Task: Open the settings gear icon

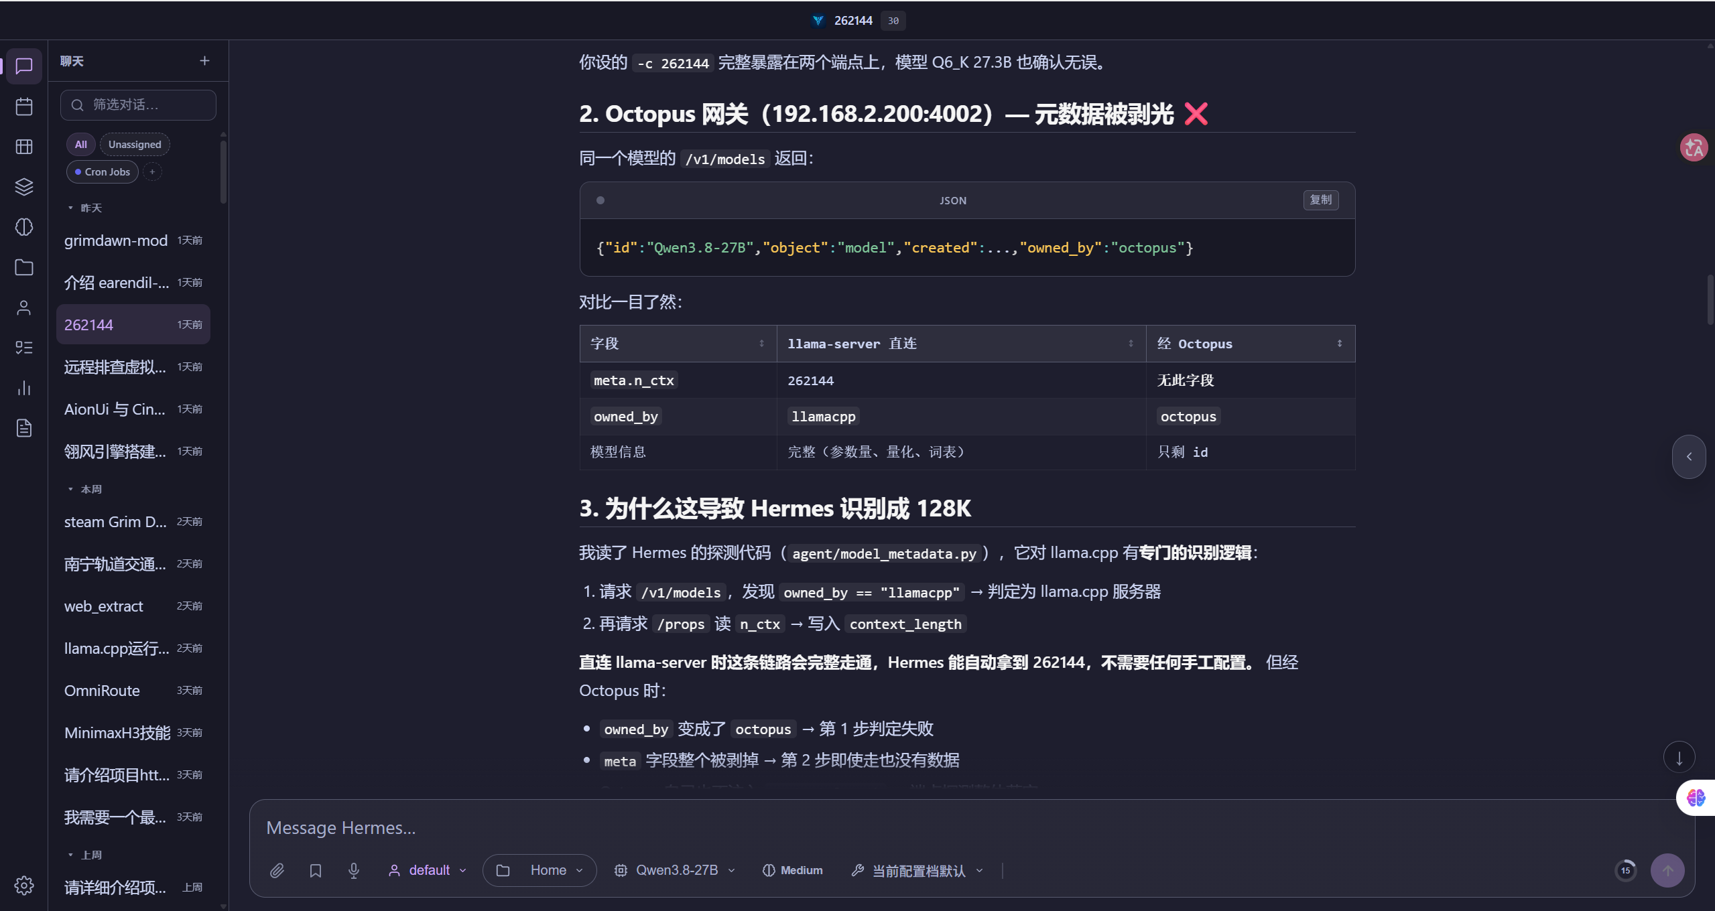Action: (x=24, y=886)
